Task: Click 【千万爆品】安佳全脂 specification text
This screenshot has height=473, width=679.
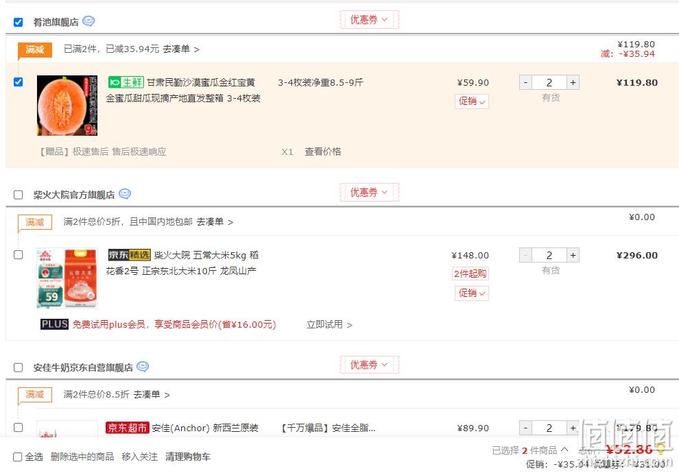Action: (x=328, y=428)
